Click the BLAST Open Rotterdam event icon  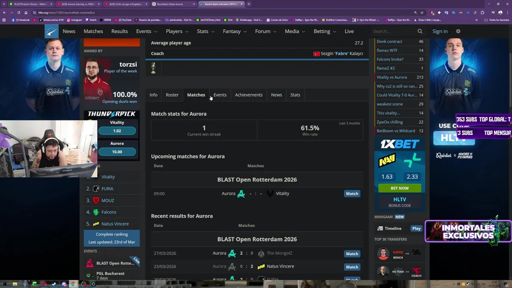pos(90,263)
